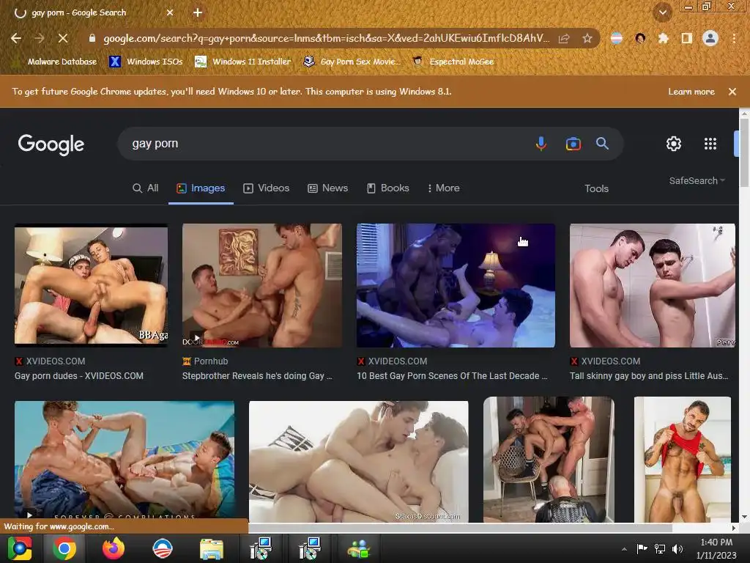Open the Extensions puzzle menu
This screenshot has height=563, width=750.
click(x=663, y=38)
